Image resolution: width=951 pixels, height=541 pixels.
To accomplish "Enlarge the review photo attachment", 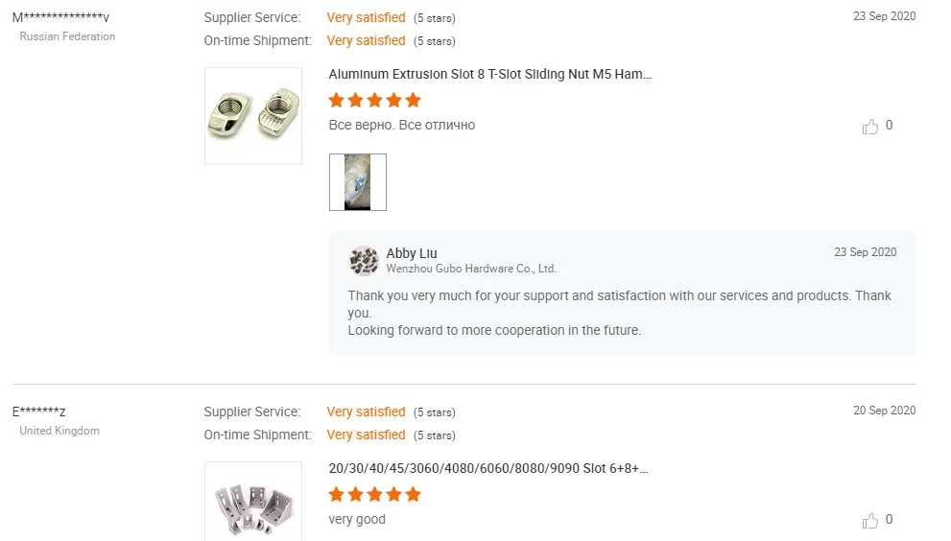I will point(358,182).
